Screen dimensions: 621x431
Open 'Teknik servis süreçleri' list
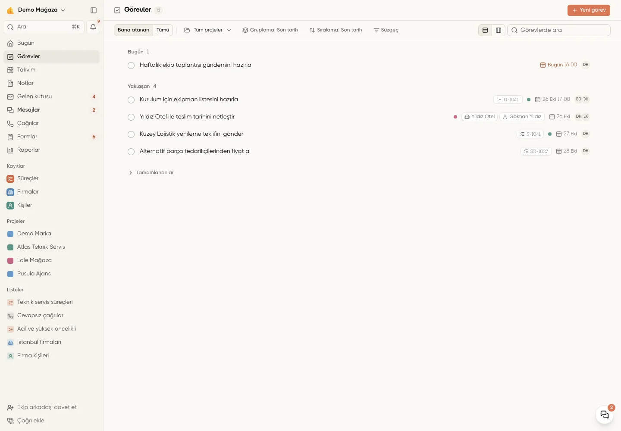[51, 302]
